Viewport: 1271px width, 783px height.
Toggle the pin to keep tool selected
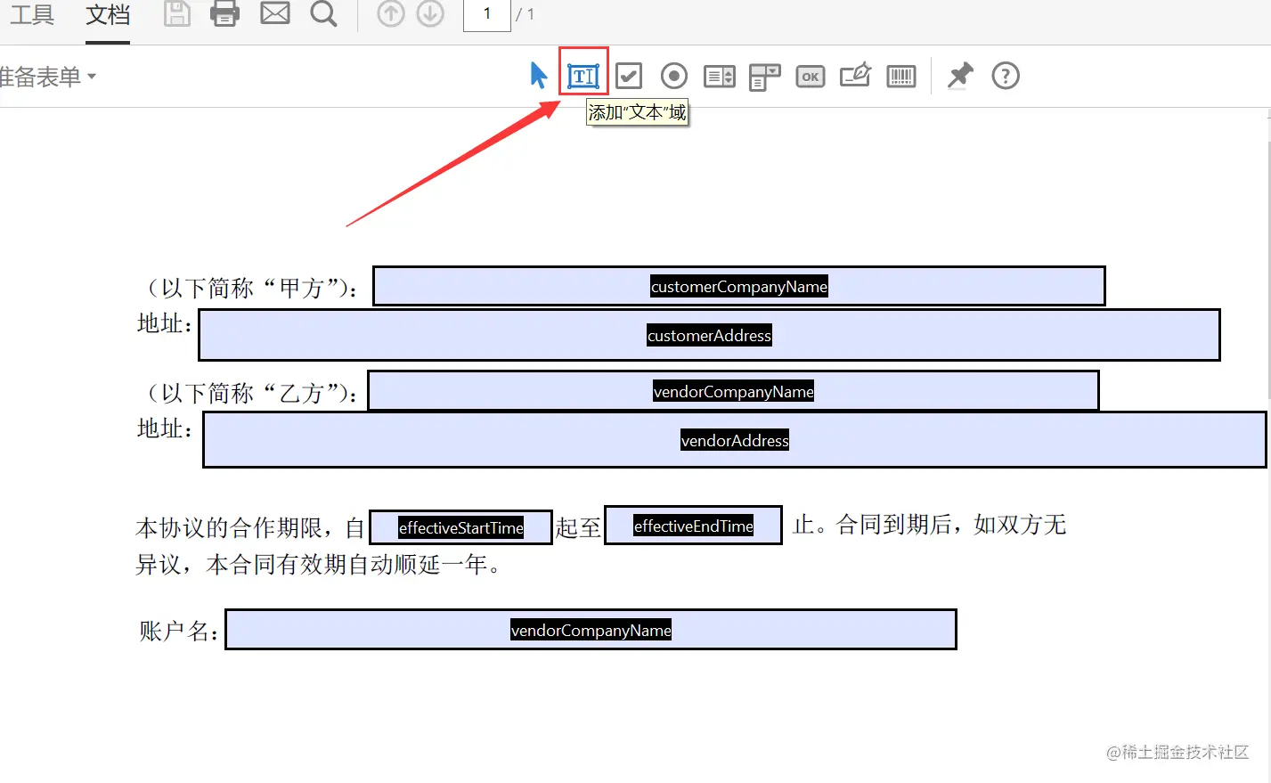tap(960, 76)
